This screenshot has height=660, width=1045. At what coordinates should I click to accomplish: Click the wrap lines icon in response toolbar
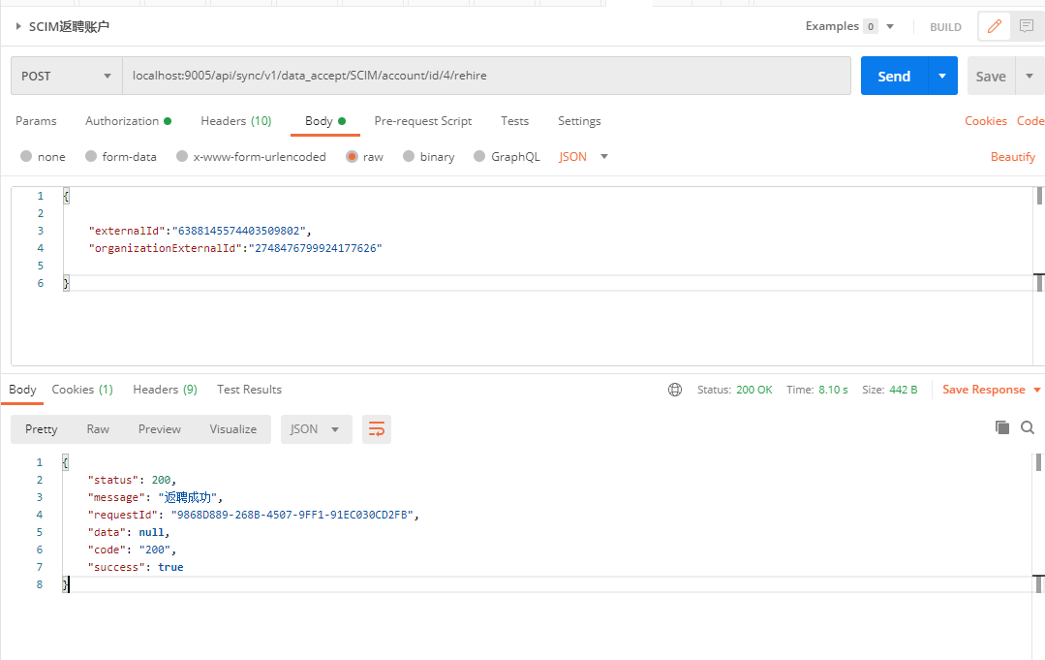coord(376,429)
